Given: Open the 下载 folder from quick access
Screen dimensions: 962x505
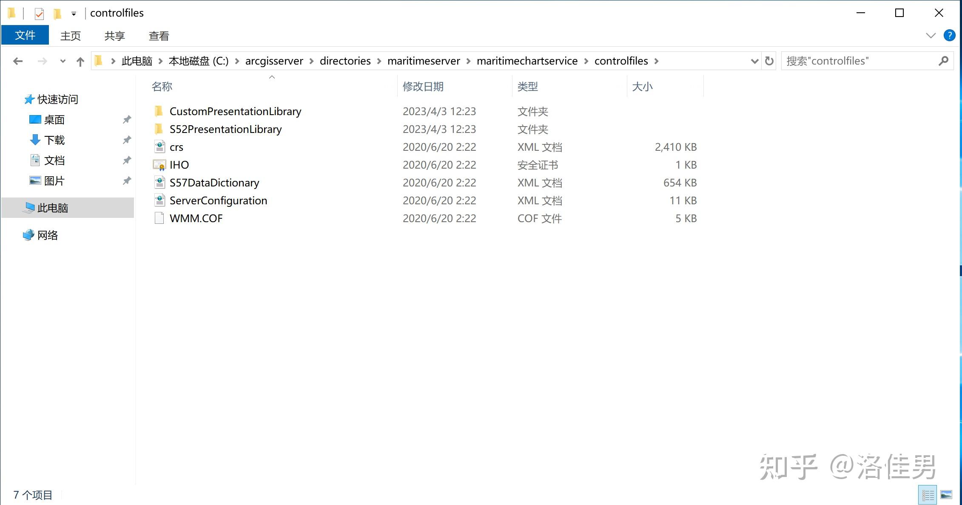Looking at the screenshot, I should (54, 140).
